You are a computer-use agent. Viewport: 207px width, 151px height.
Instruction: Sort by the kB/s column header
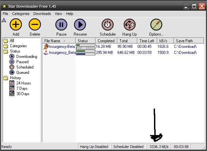(x=165, y=41)
